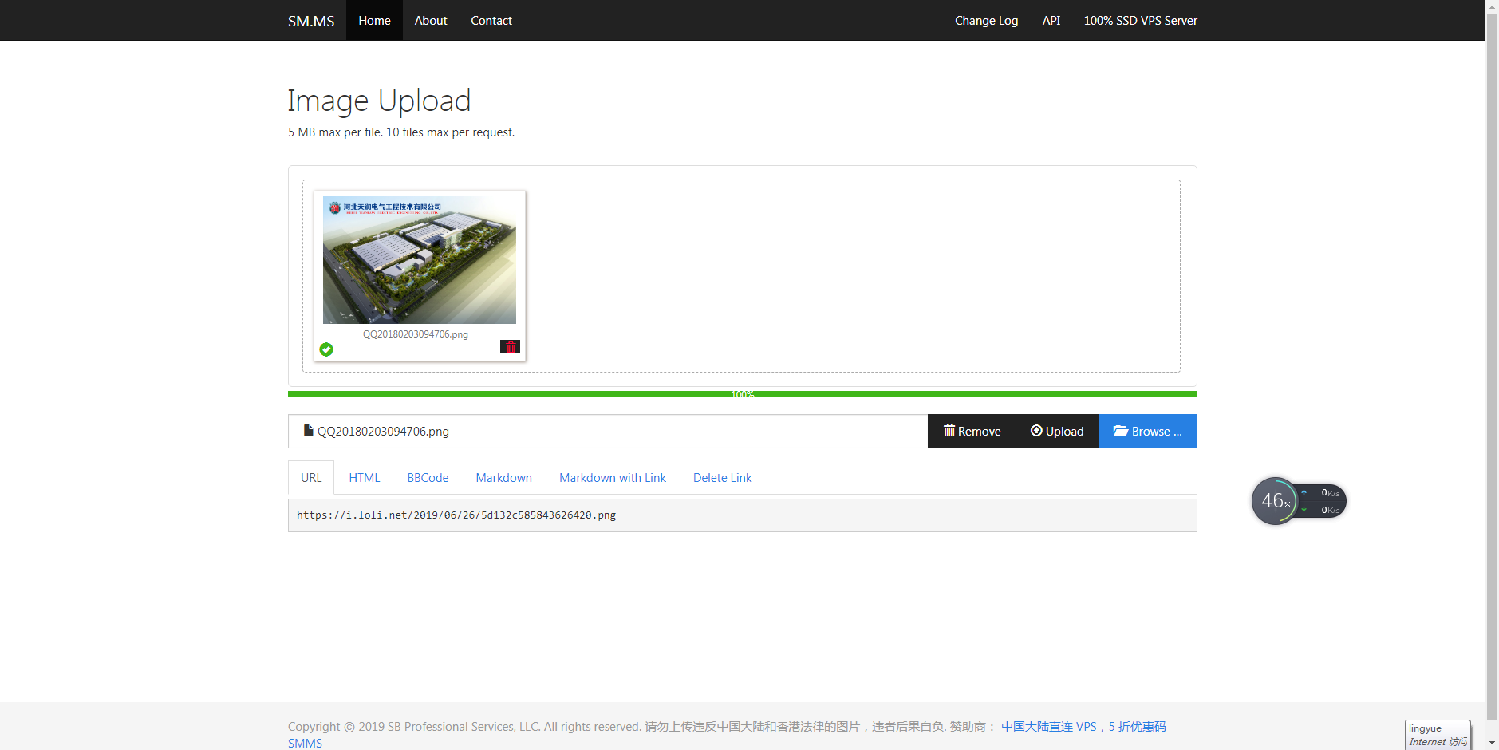This screenshot has height=750, width=1499.
Task: Click the scrollbar down arrow
Action: pos(1492,743)
